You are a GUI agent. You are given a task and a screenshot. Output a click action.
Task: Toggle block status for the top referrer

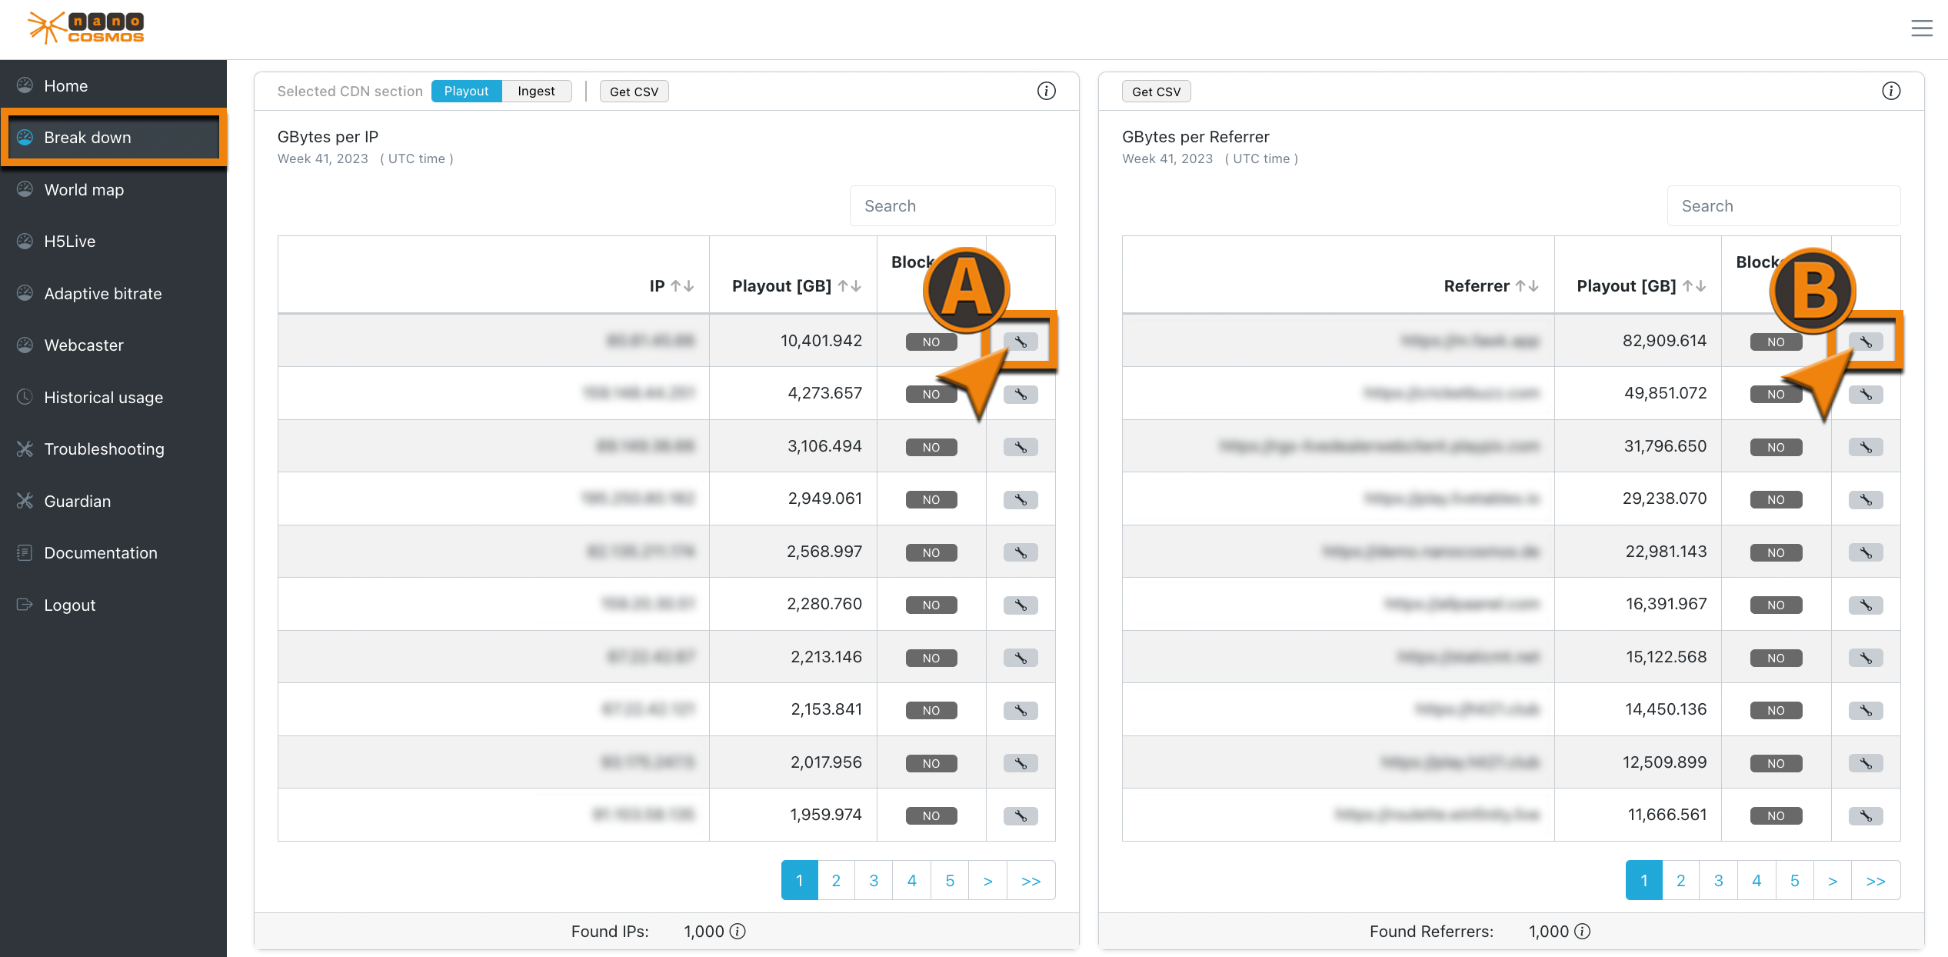click(x=1775, y=341)
